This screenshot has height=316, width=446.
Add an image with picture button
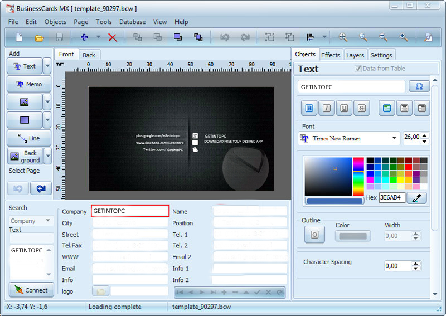pyautogui.click(x=25, y=102)
